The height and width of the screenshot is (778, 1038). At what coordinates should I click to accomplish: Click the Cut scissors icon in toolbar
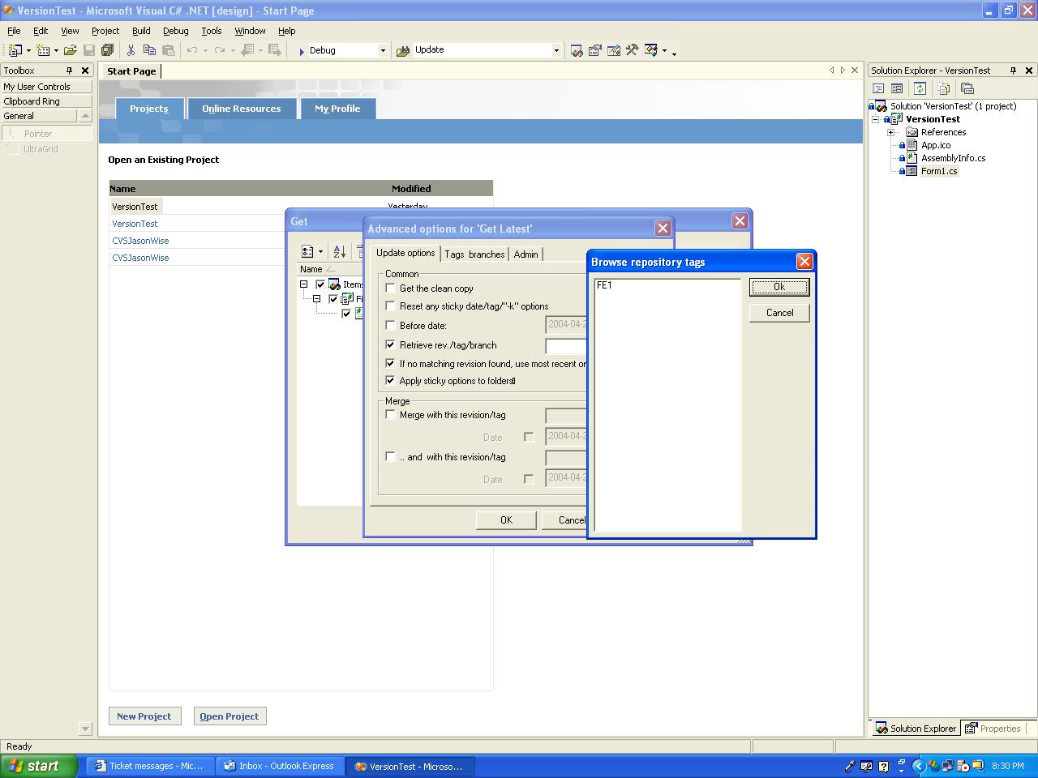(x=131, y=50)
